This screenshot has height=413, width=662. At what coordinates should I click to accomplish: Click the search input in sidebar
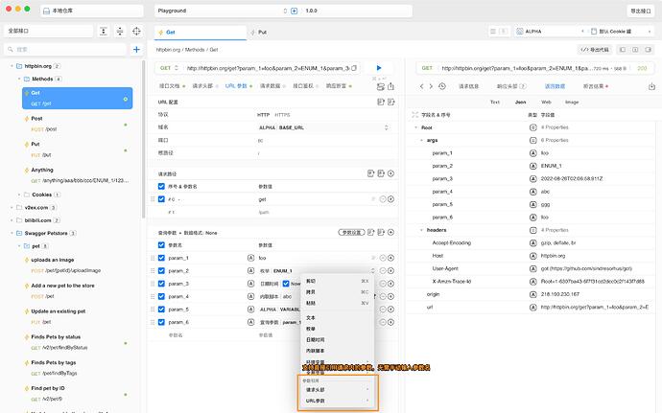[x=67, y=49]
